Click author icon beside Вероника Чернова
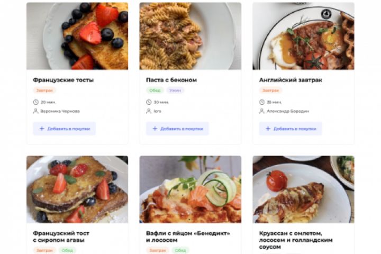The width and height of the screenshot is (381, 254). tap(35, 111)
